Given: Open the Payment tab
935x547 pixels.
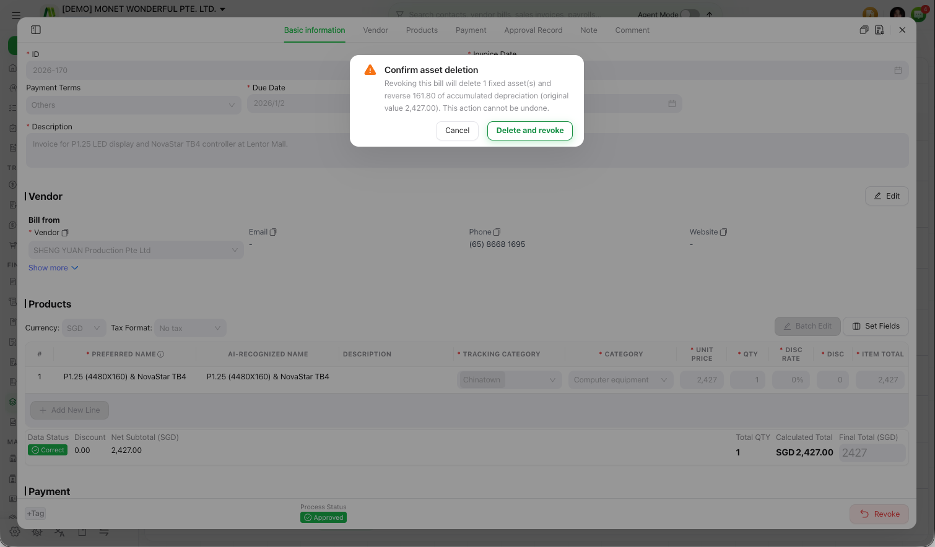Looking at the screenshot, I should (x=471, y=30).
